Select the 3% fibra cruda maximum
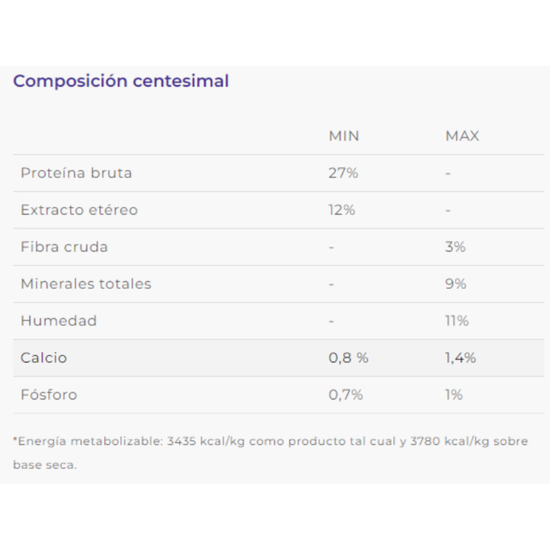The width and height of the screenshot is (550, 550). (x=455, y=247)
